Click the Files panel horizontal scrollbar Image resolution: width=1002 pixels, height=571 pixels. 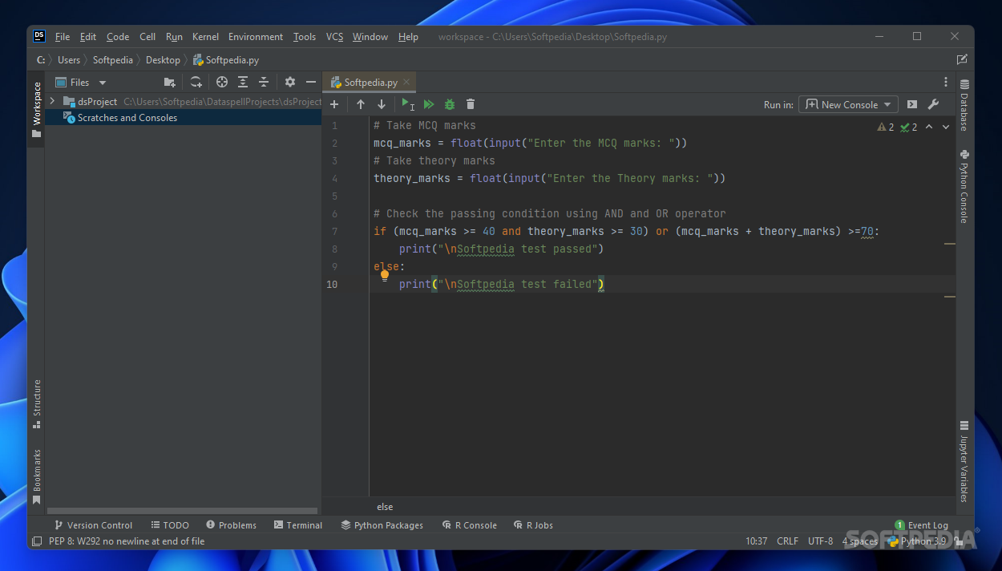(182, 511)
